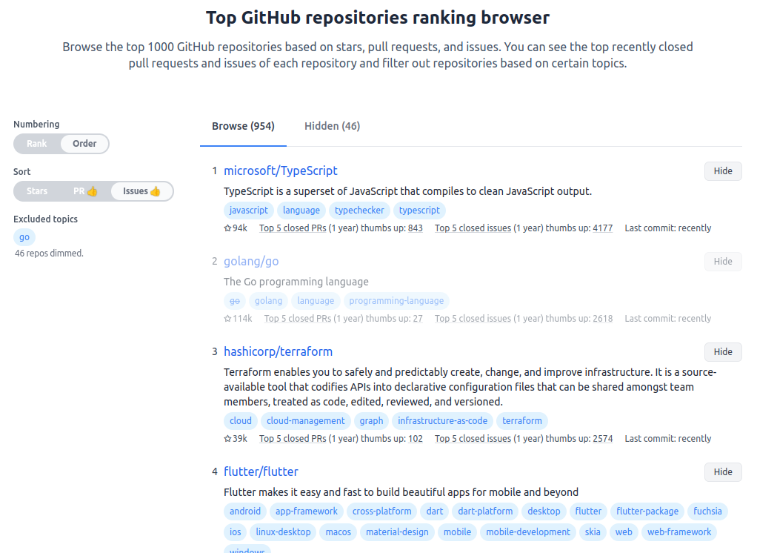The height and width of the screenshot is (553, 757).
Task: Hide the golang/go repository
Action: click(723, 261)
